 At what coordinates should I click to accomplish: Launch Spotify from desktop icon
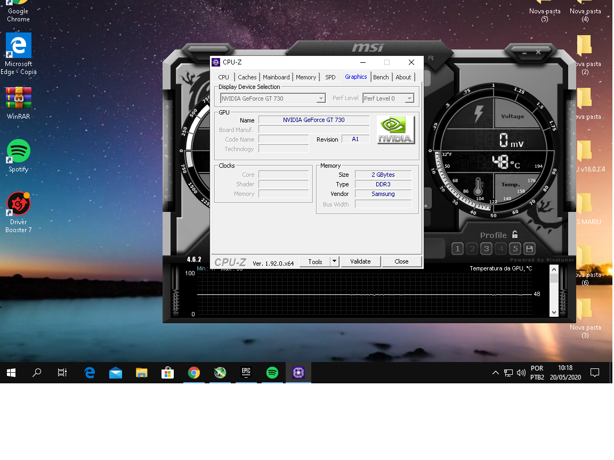point(19,155)
